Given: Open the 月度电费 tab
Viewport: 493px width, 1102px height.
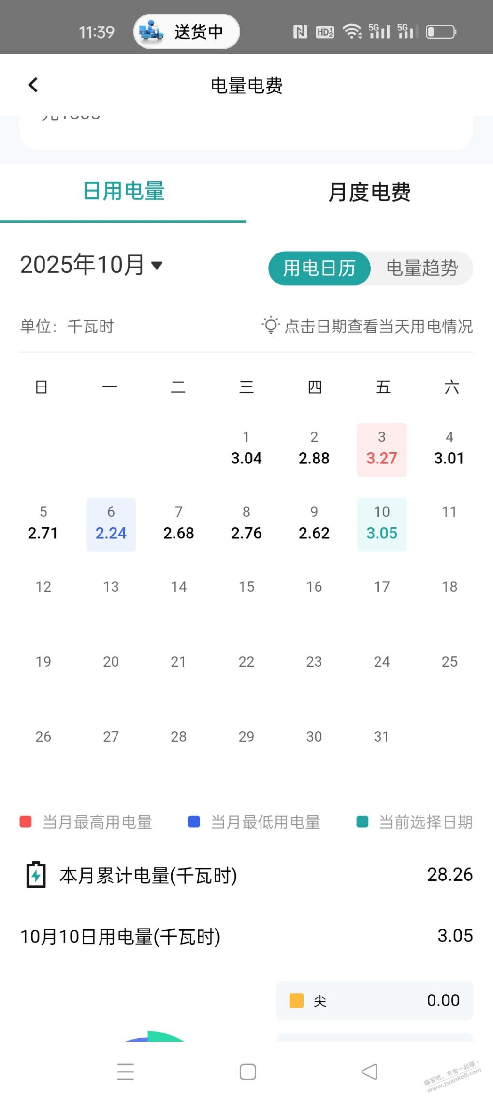Looking at the screenshot, I should tap(369, 192).
